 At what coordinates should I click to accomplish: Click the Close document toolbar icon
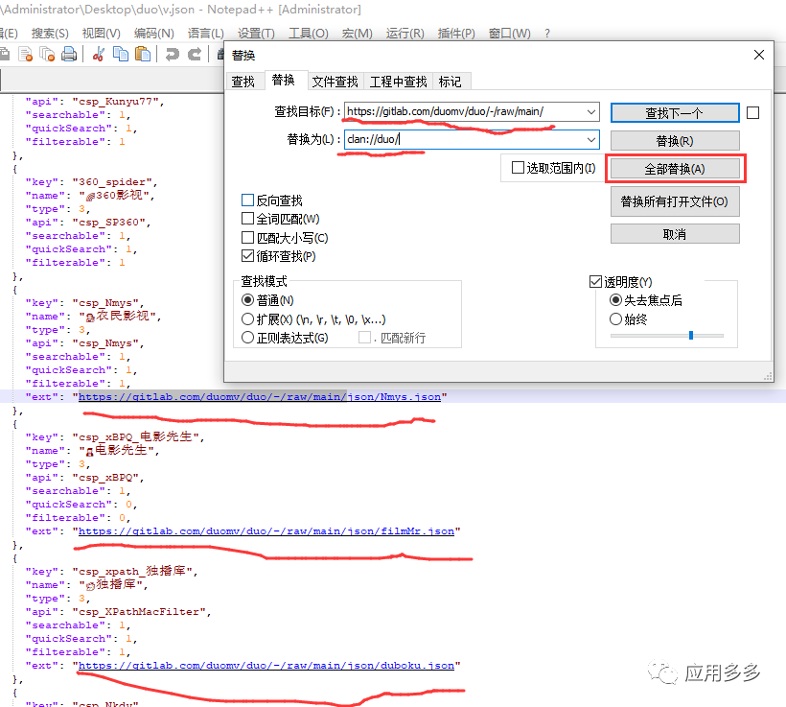pyautogui.click(x=27, y=55)
